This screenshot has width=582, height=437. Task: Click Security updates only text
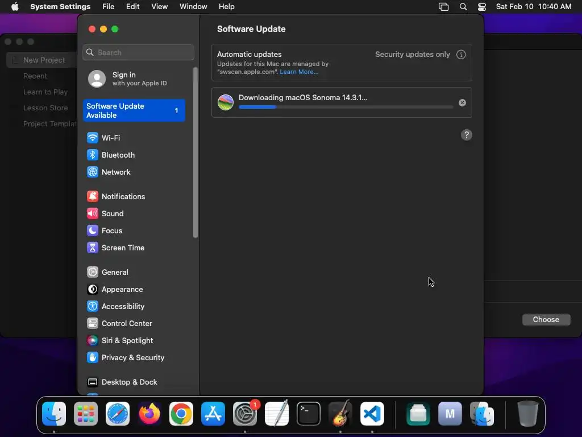point(413,54)
